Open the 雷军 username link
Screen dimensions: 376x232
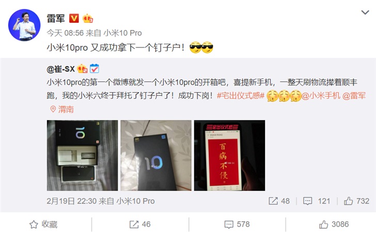(56, 19)
